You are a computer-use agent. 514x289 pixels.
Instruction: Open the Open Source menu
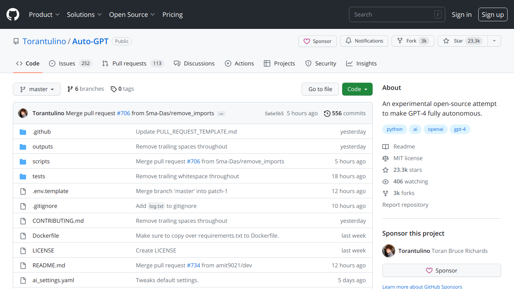click(x=132, y=14)
